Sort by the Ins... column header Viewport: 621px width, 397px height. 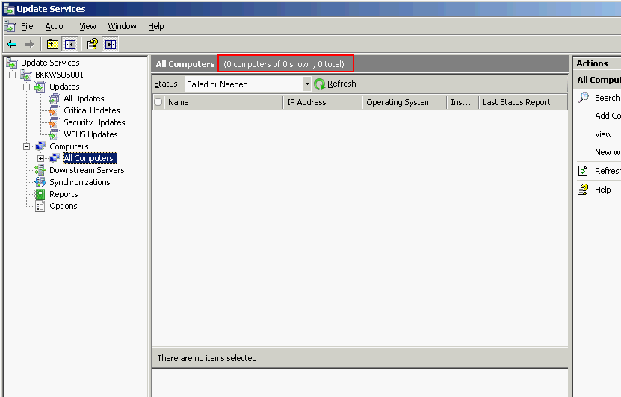463,102
